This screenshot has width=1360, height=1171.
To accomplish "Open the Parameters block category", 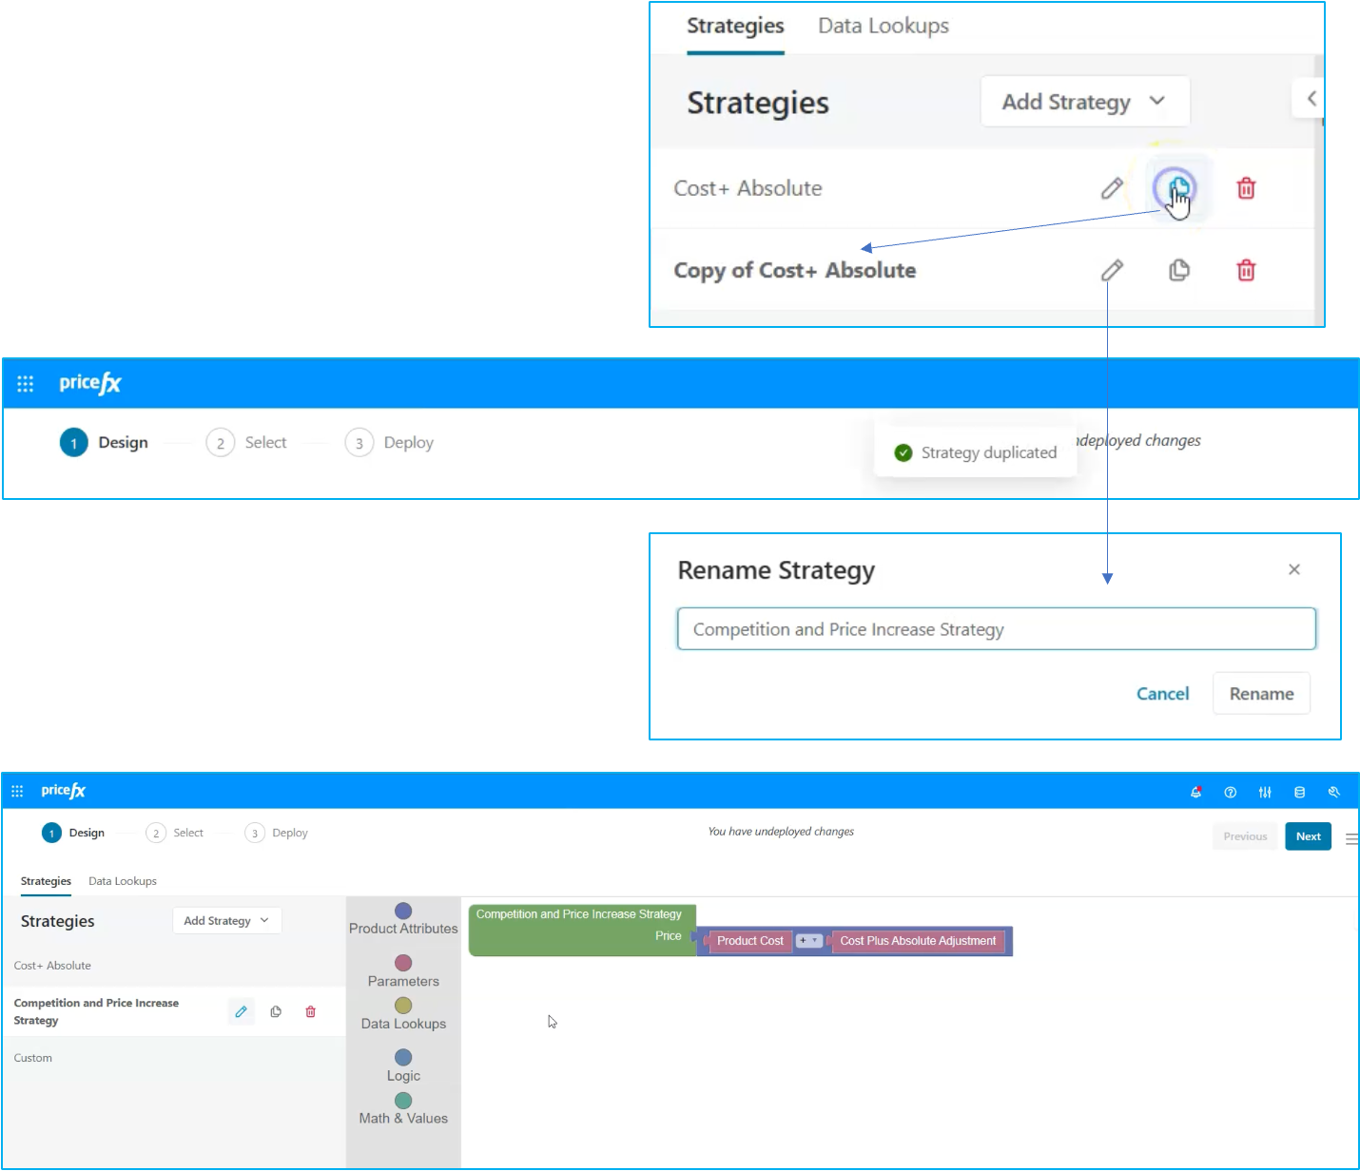I will pyautogui.click(x=403, y=971).
